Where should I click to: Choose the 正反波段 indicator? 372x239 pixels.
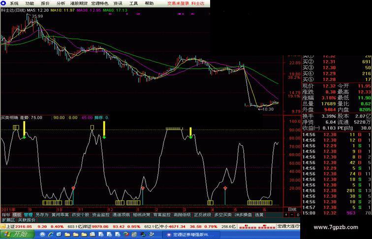[203, 214]
